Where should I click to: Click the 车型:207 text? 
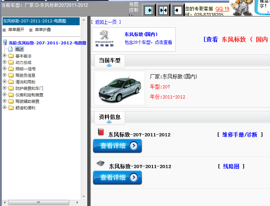(160, 87)
